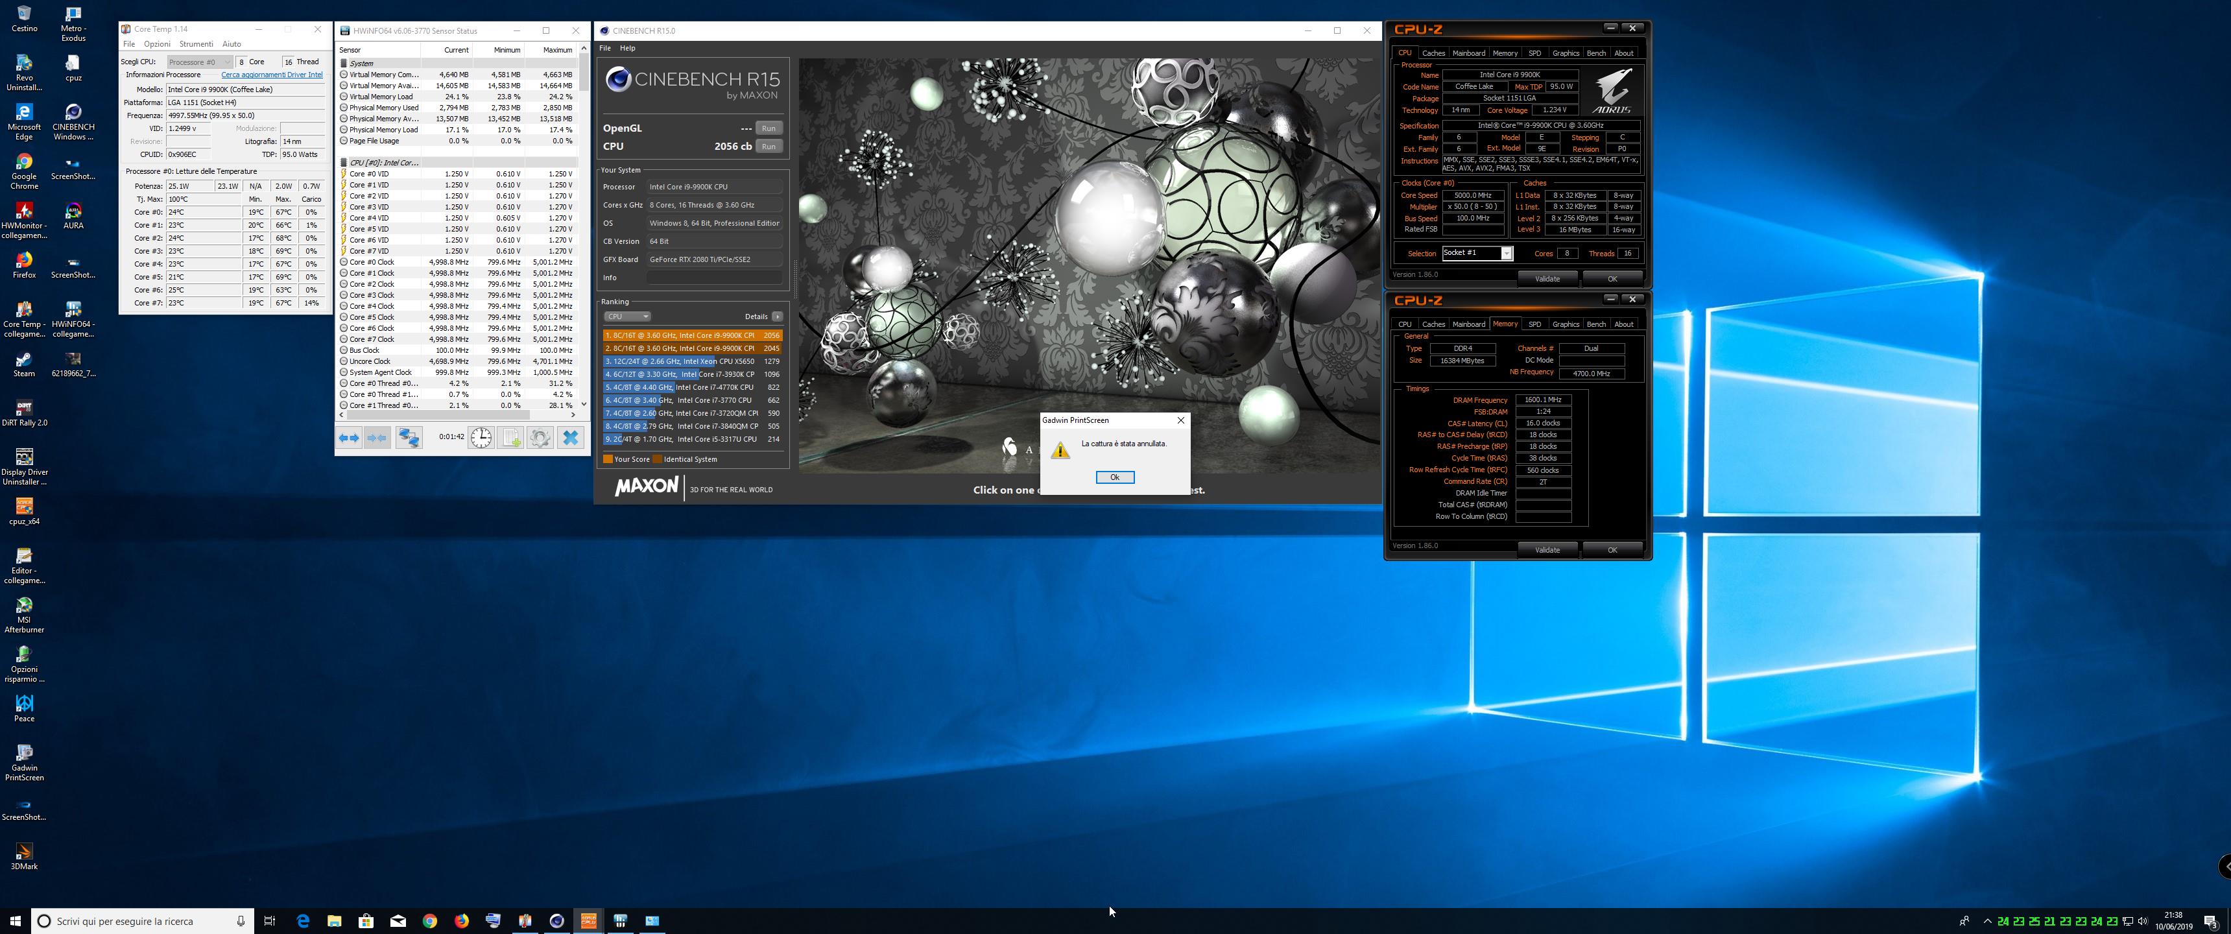Open File Explorer from taskbar
2231x934 pixels.
[334, 921]
